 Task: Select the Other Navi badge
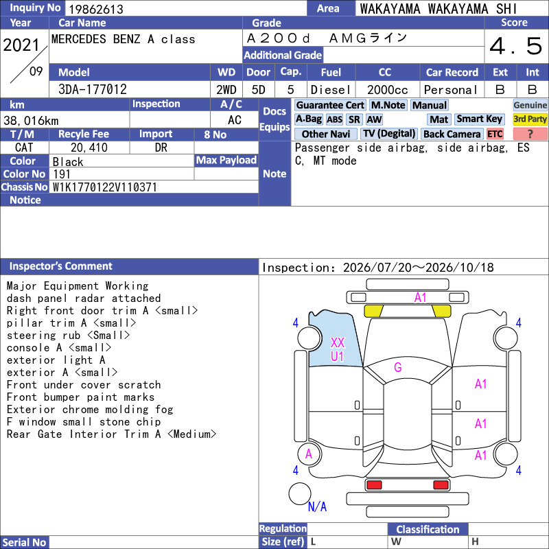click(x=325, y=134)
